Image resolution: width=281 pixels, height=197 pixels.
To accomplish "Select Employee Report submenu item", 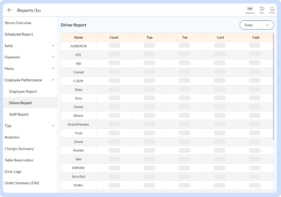I will [23, 92].
